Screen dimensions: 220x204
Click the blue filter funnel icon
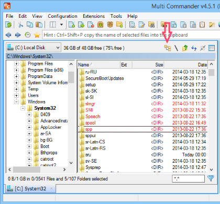pos(211,178)
